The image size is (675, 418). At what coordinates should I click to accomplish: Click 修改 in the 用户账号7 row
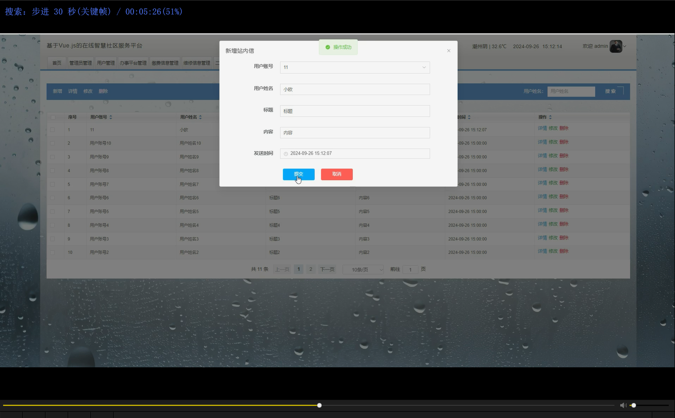pos(553,183)
